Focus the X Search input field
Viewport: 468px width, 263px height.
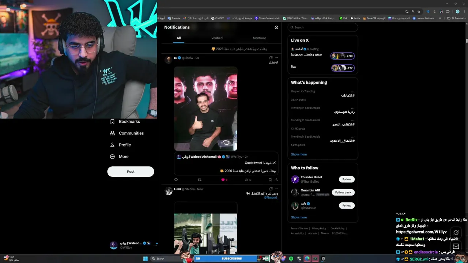point(322,27)
